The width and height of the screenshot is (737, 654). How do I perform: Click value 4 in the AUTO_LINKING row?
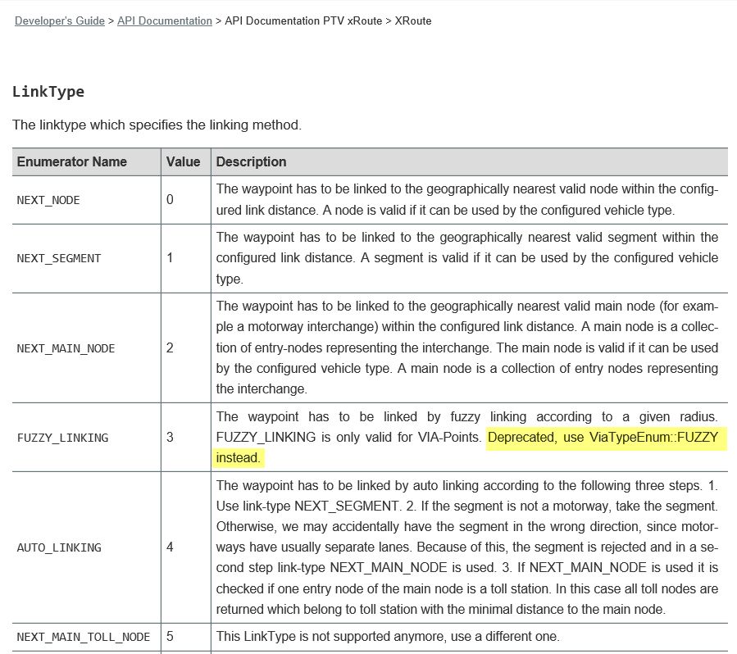pyautogui.click(x=170, y=547)
